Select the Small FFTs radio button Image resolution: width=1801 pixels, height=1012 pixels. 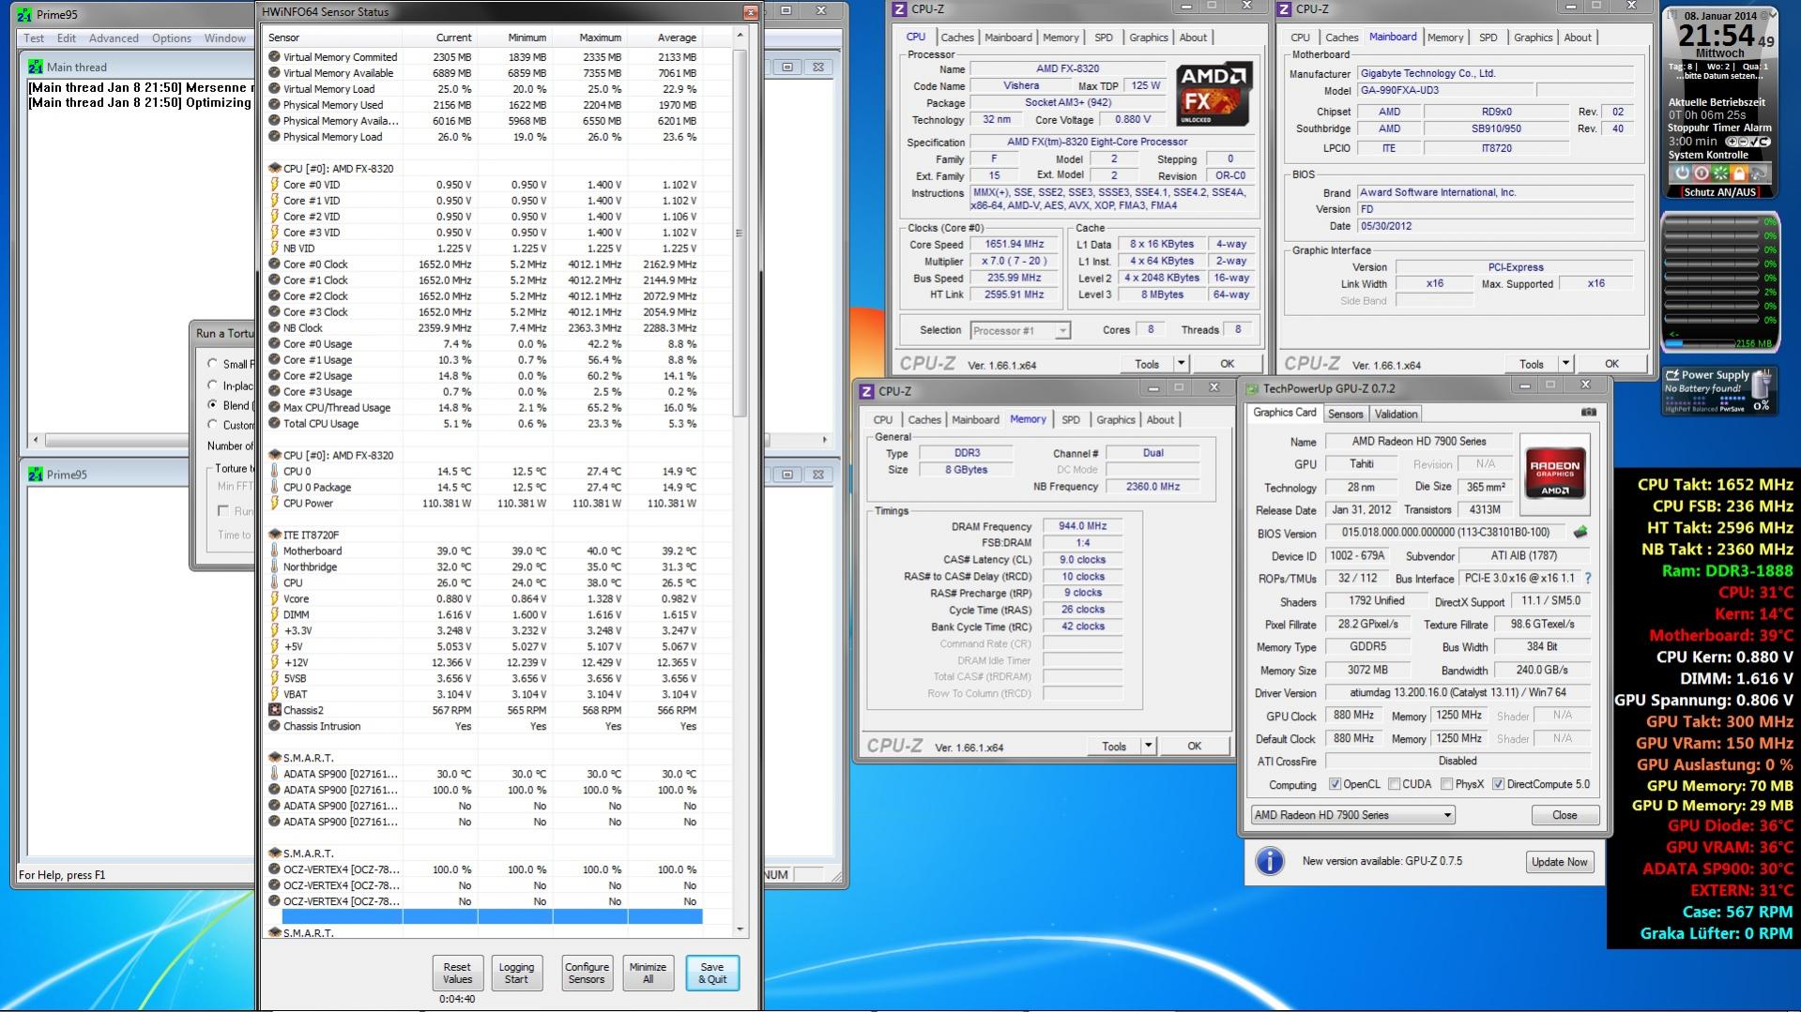(213, 364)
